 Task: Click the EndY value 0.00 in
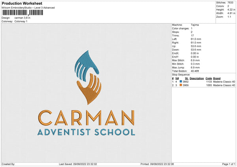pyautogui.click(x=195, y=57)
